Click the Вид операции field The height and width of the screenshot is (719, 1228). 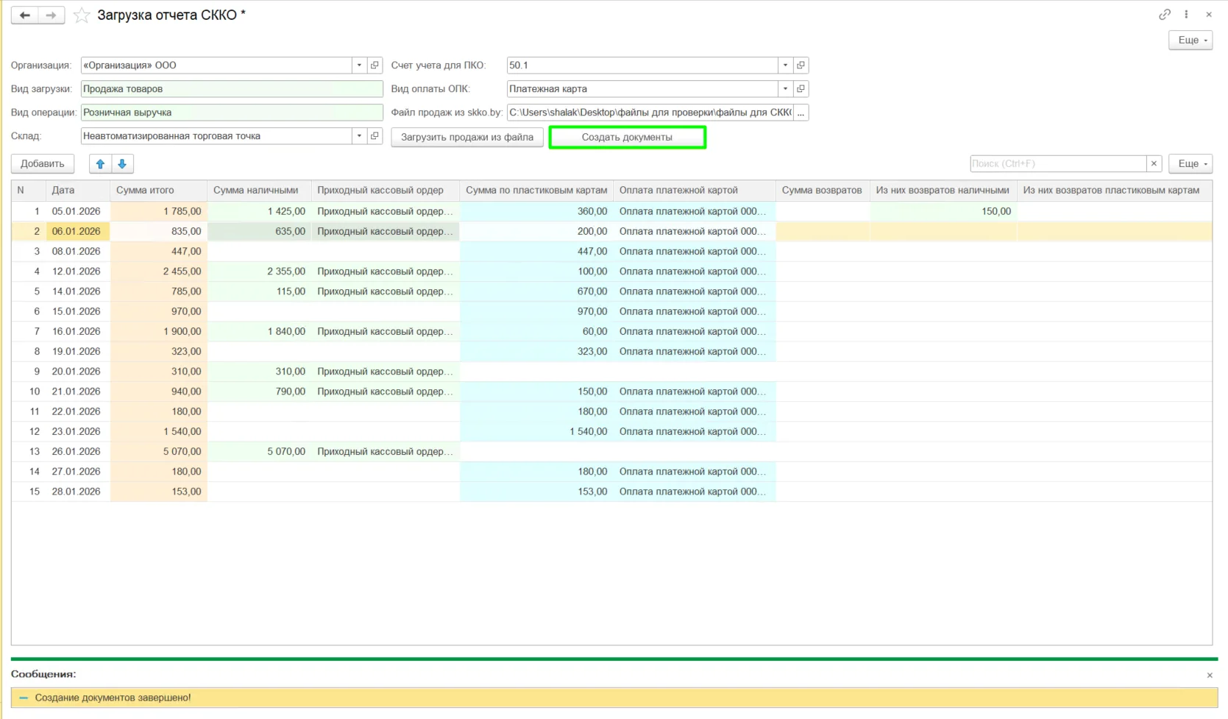[x=232, y=113]
